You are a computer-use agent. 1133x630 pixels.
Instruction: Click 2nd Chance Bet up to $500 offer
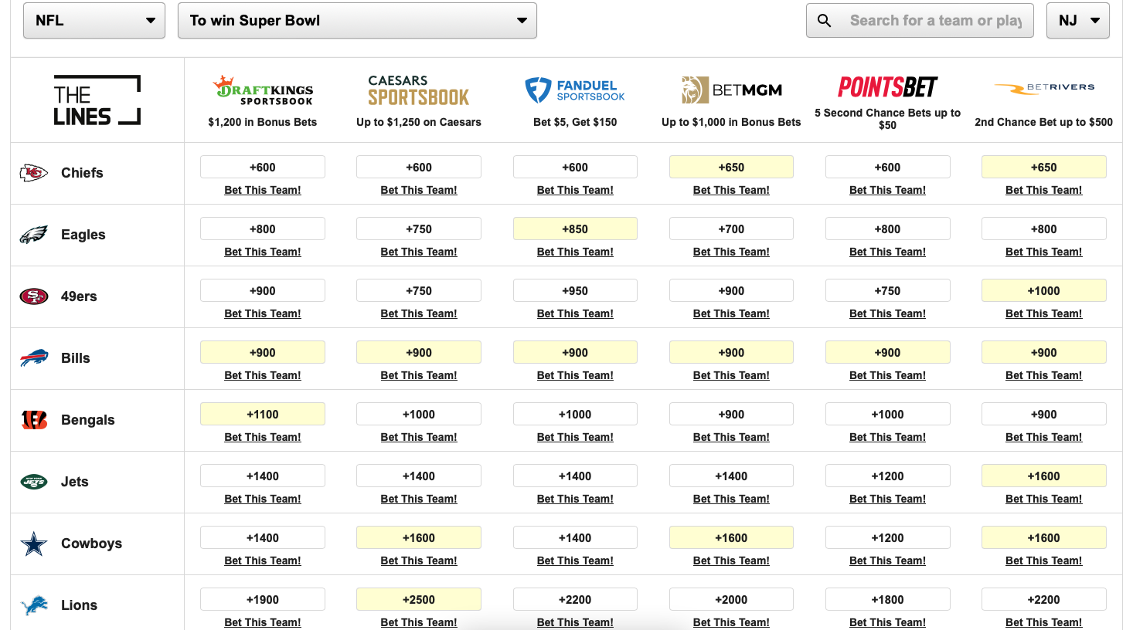point(1043,122)
